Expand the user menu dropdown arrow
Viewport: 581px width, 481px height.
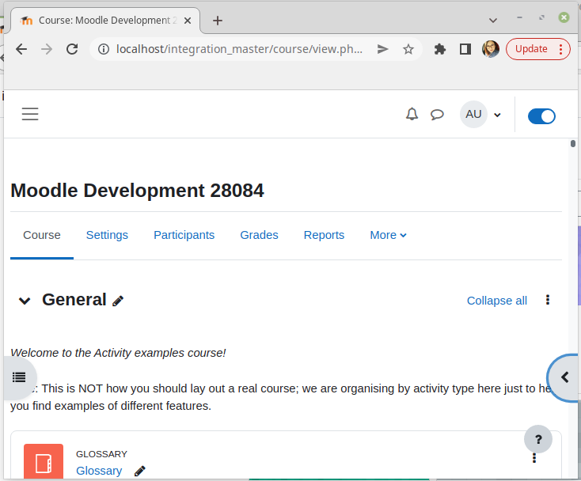[x=498, y=116]
